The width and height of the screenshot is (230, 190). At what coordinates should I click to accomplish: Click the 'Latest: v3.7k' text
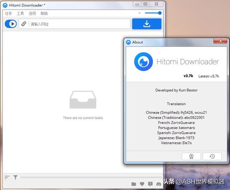coord(208,76)
